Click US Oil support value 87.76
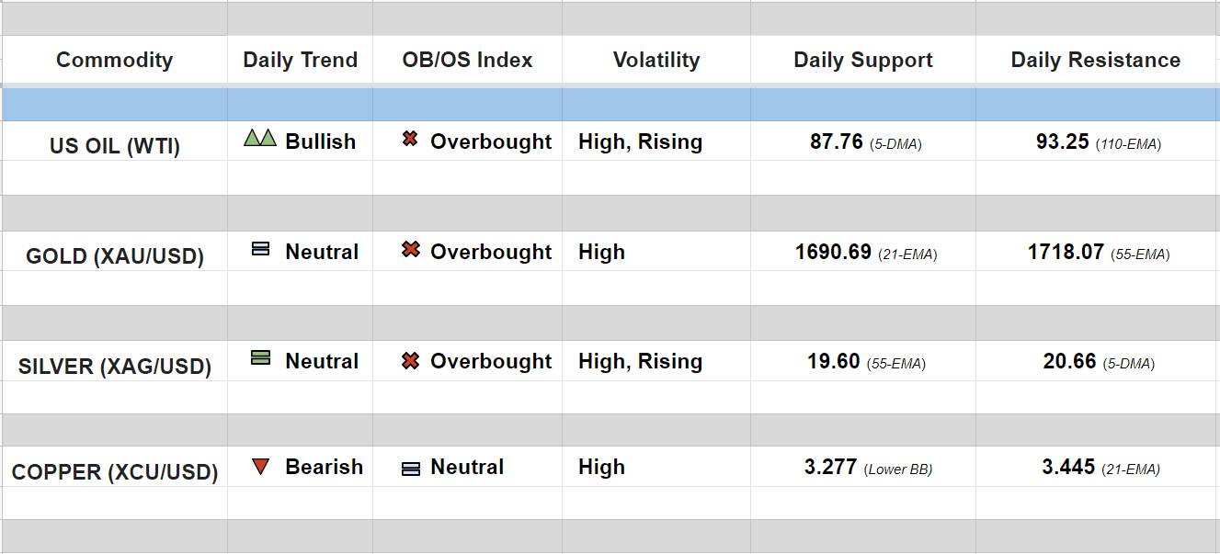The image size is (1220, 554). click(x=837, y=141)
